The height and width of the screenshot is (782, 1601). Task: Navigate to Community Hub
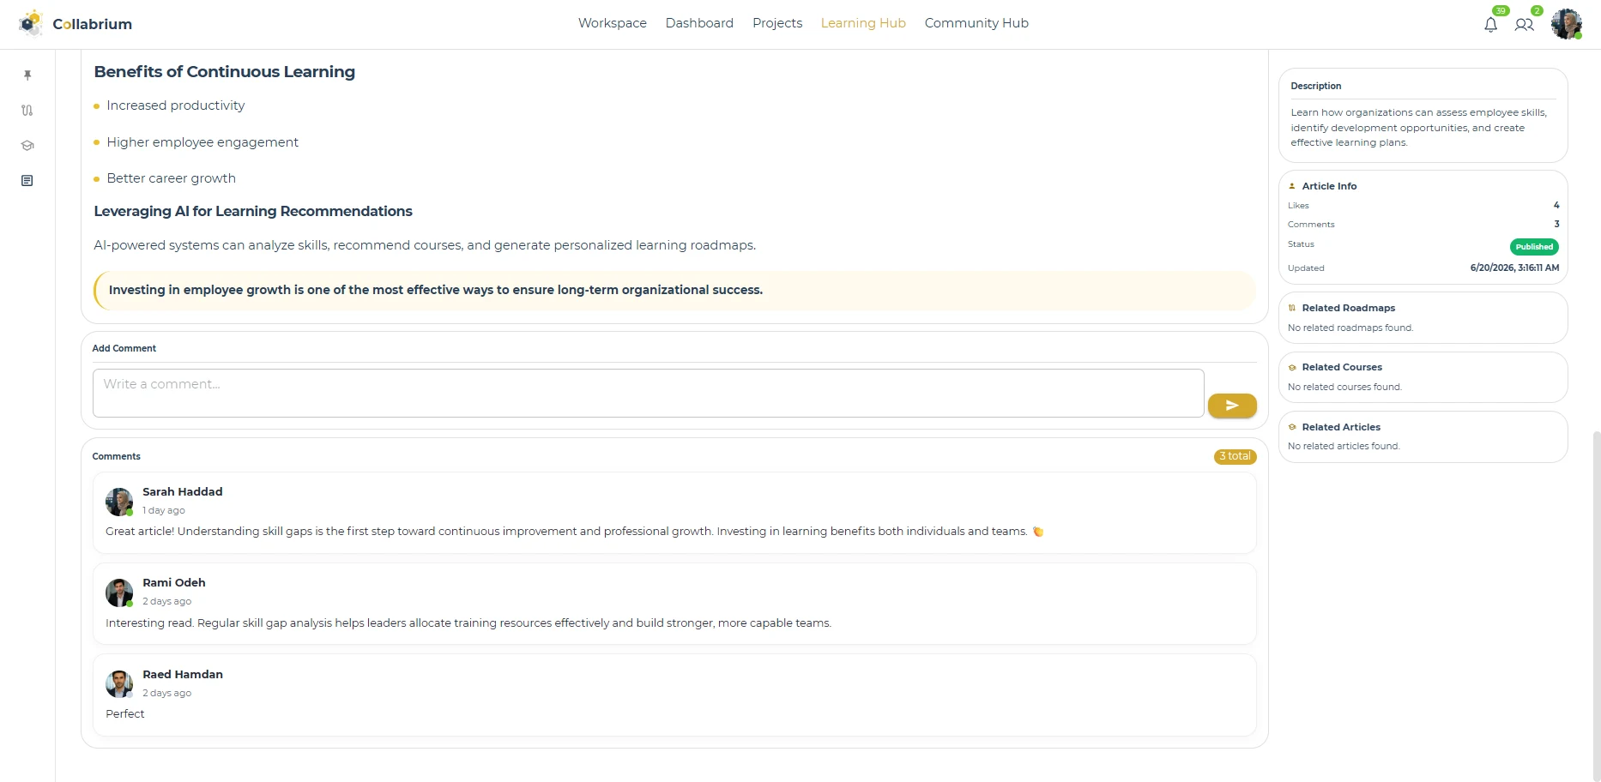(x=976, y=23)
